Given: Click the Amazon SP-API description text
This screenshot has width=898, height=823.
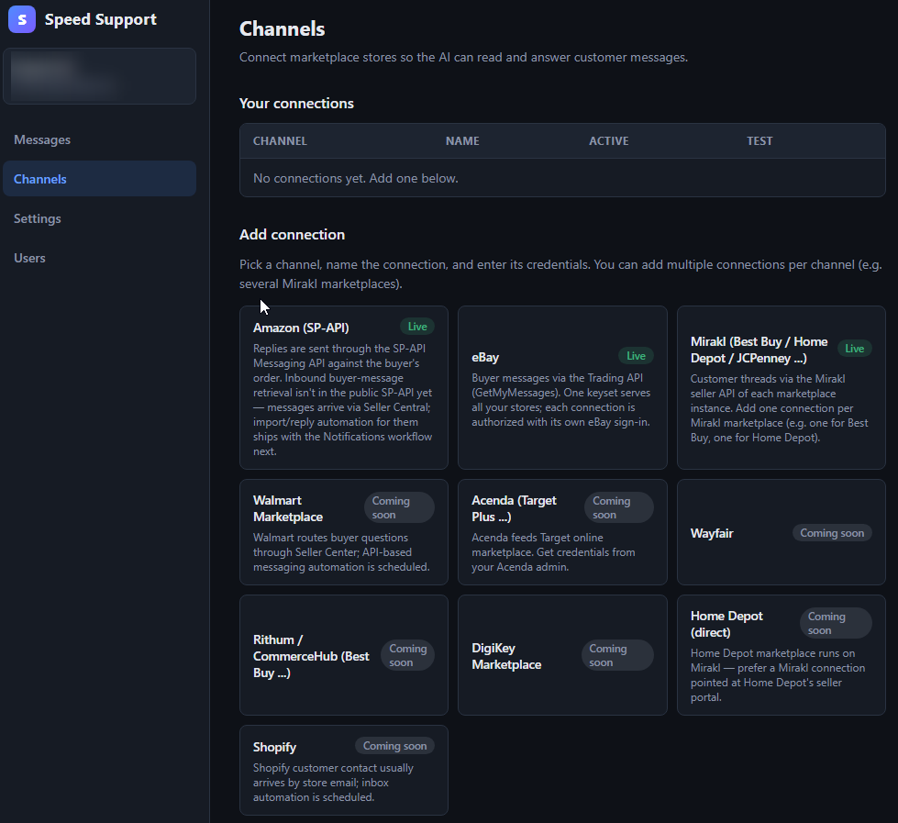Looking at the screenshot, I should coord(343,400).
